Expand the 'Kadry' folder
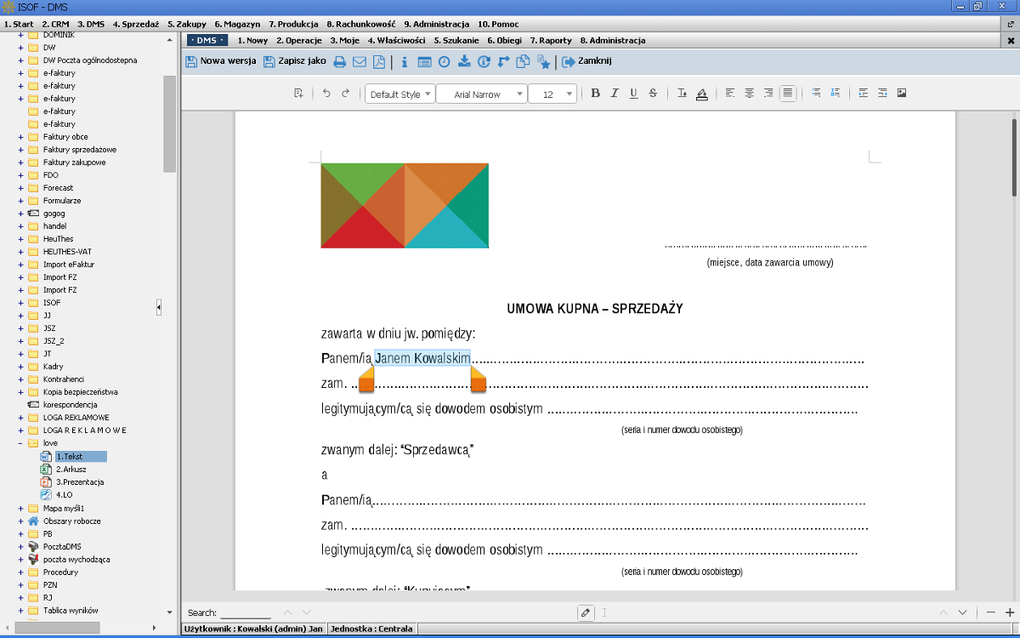This screenshot has height=638, width=1020. click(20, 367)
